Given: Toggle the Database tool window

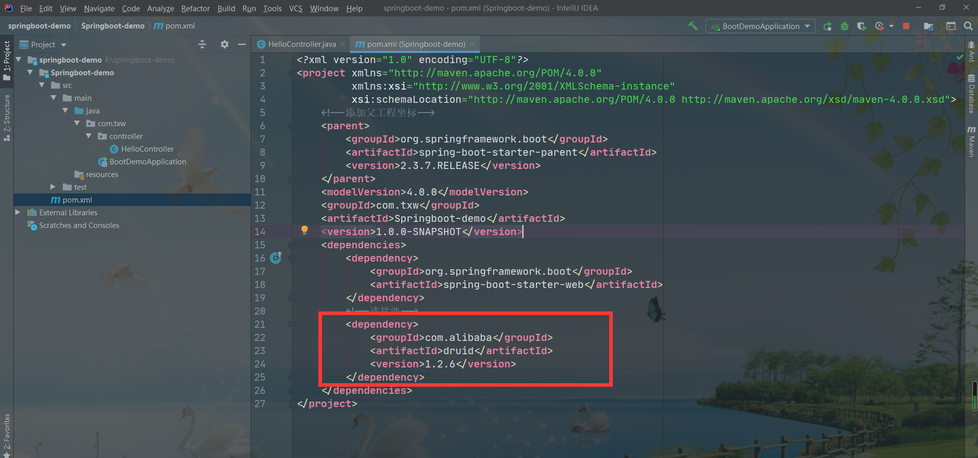Looking at the screenshot, I should point(971,94).
